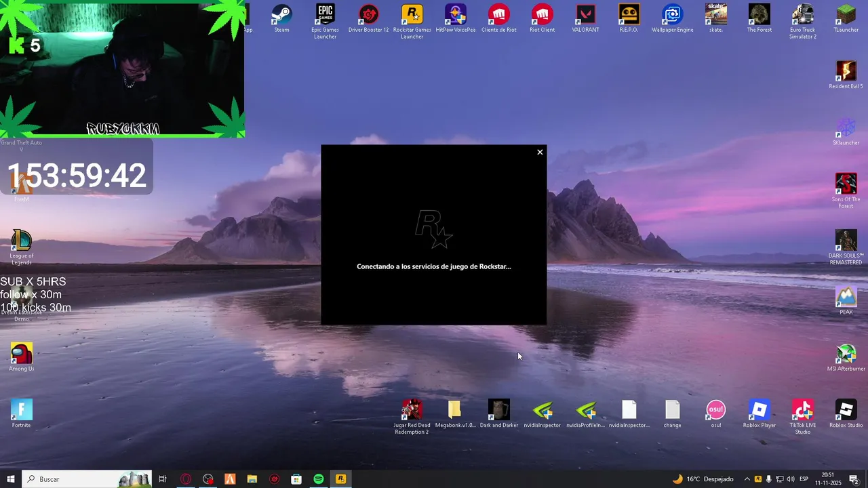The image size is (868, 488).
Task: Open League of Legends shortcut
Action: pos(21,247)
